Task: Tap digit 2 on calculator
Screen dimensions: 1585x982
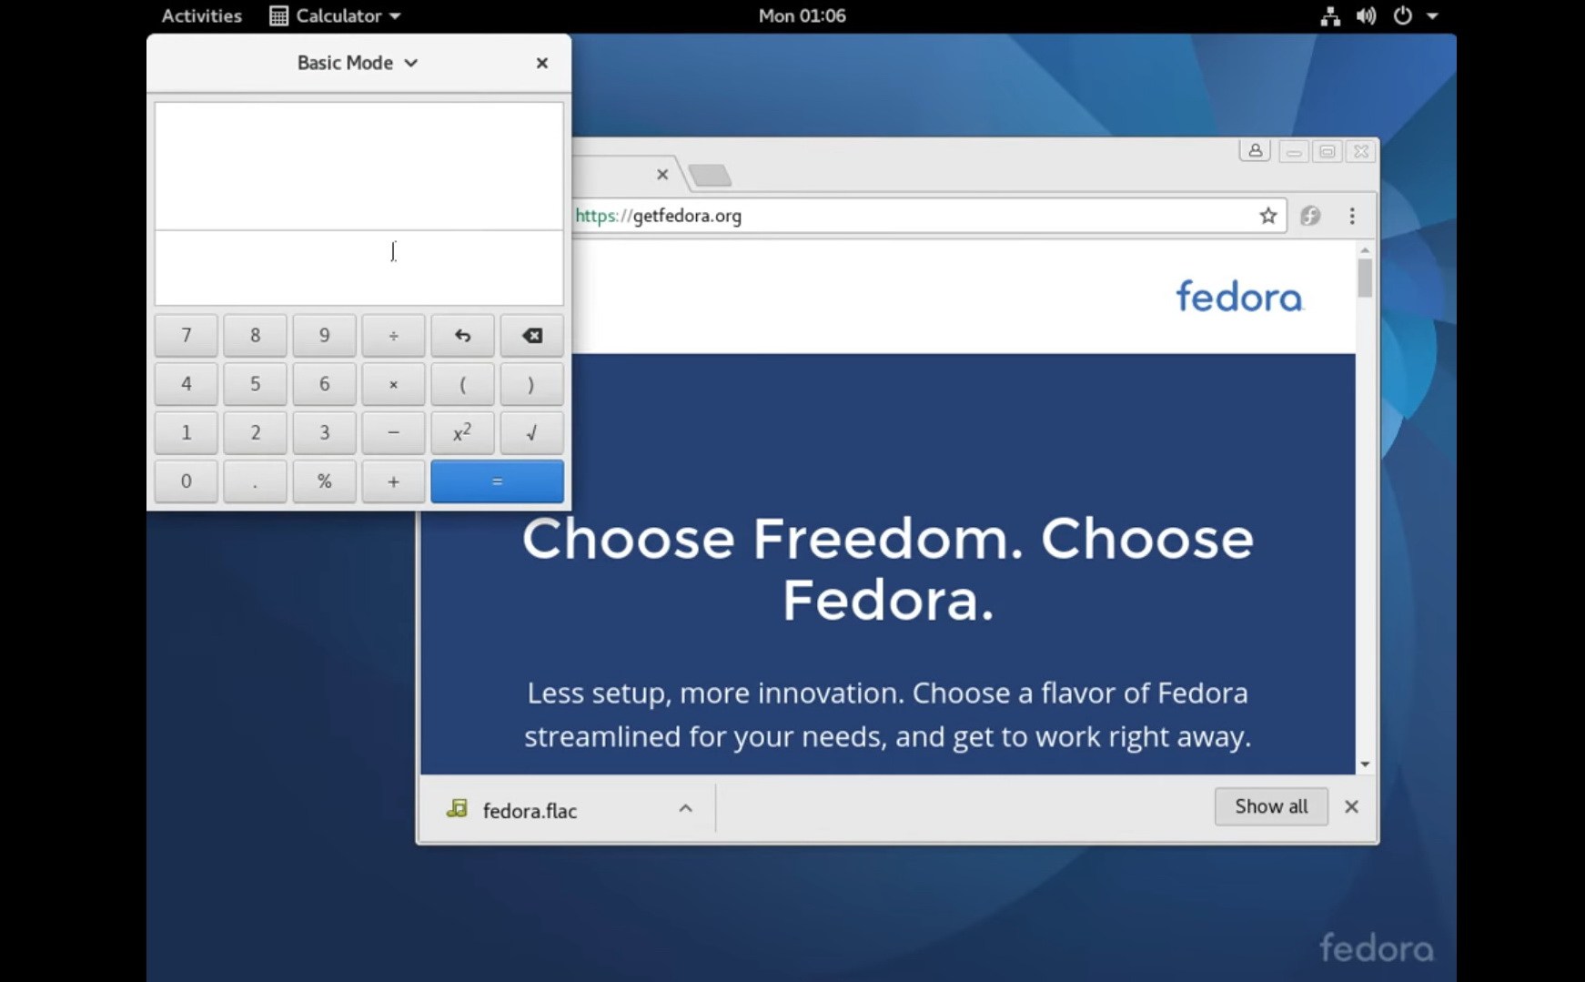Action: click(255, 433)
